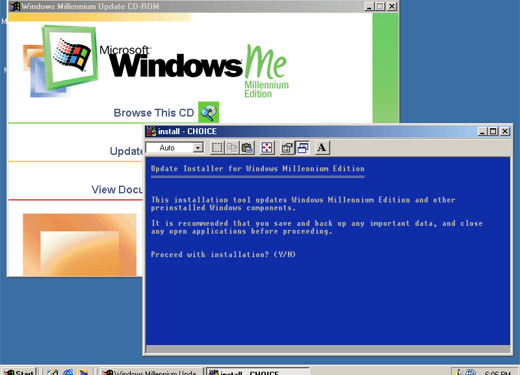
Task: Click the Windows Me Millennium Edition logo
Action: pos(156,62)
